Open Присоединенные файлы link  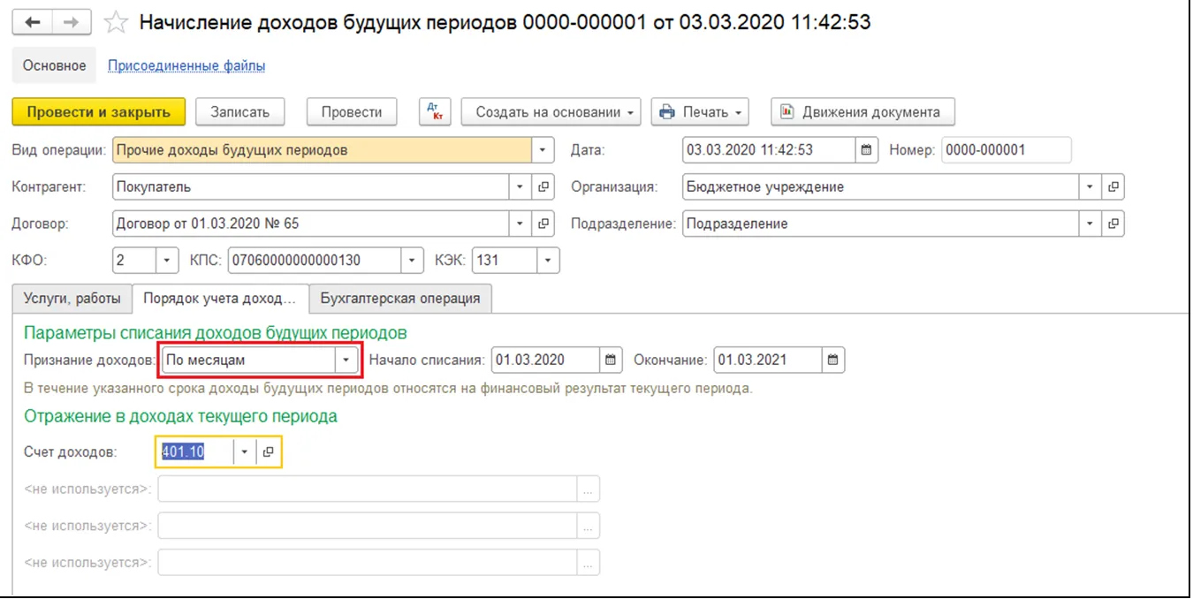click(x=186, y=65)
